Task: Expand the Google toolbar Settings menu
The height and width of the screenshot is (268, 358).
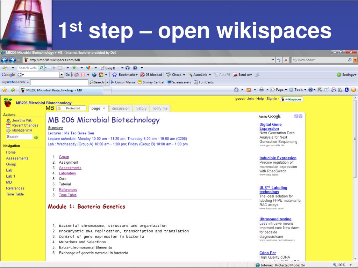Action: tap(346, 75)
